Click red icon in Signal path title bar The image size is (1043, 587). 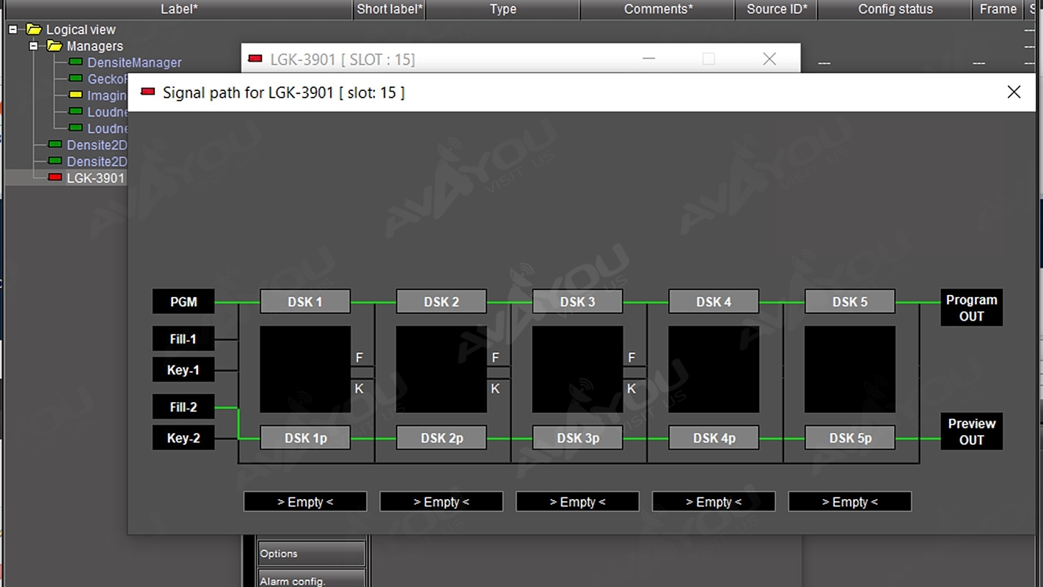click(147, 92)
